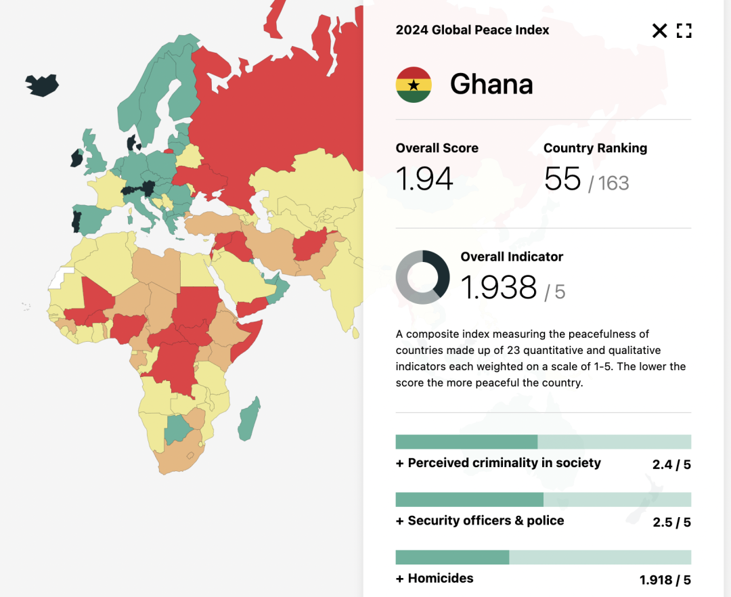Viewport: 731px width, 597px height.
Task: Click the Country Ranking value 55
Action: point(562,179)
